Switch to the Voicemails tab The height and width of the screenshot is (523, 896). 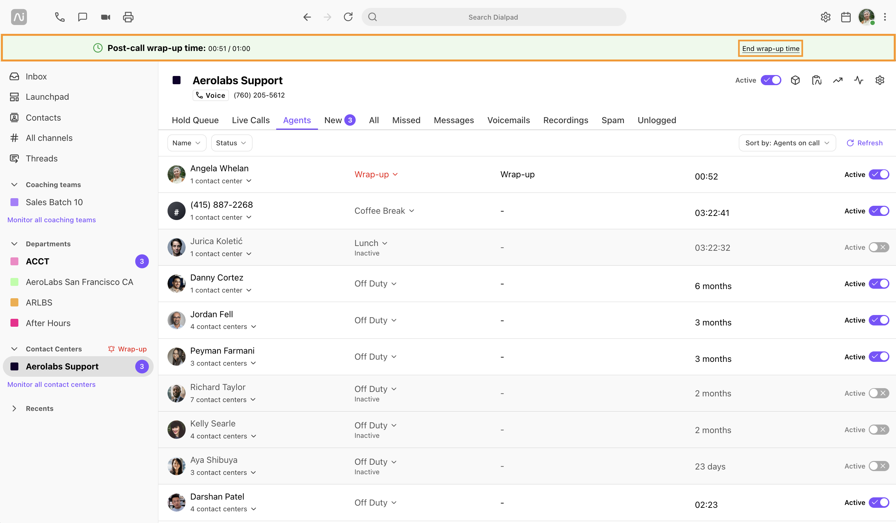[508, 120]
